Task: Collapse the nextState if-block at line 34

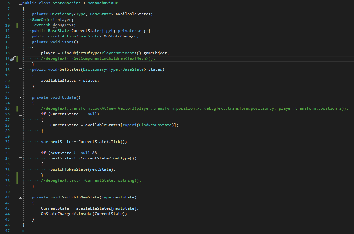Action: pos(20,159)
